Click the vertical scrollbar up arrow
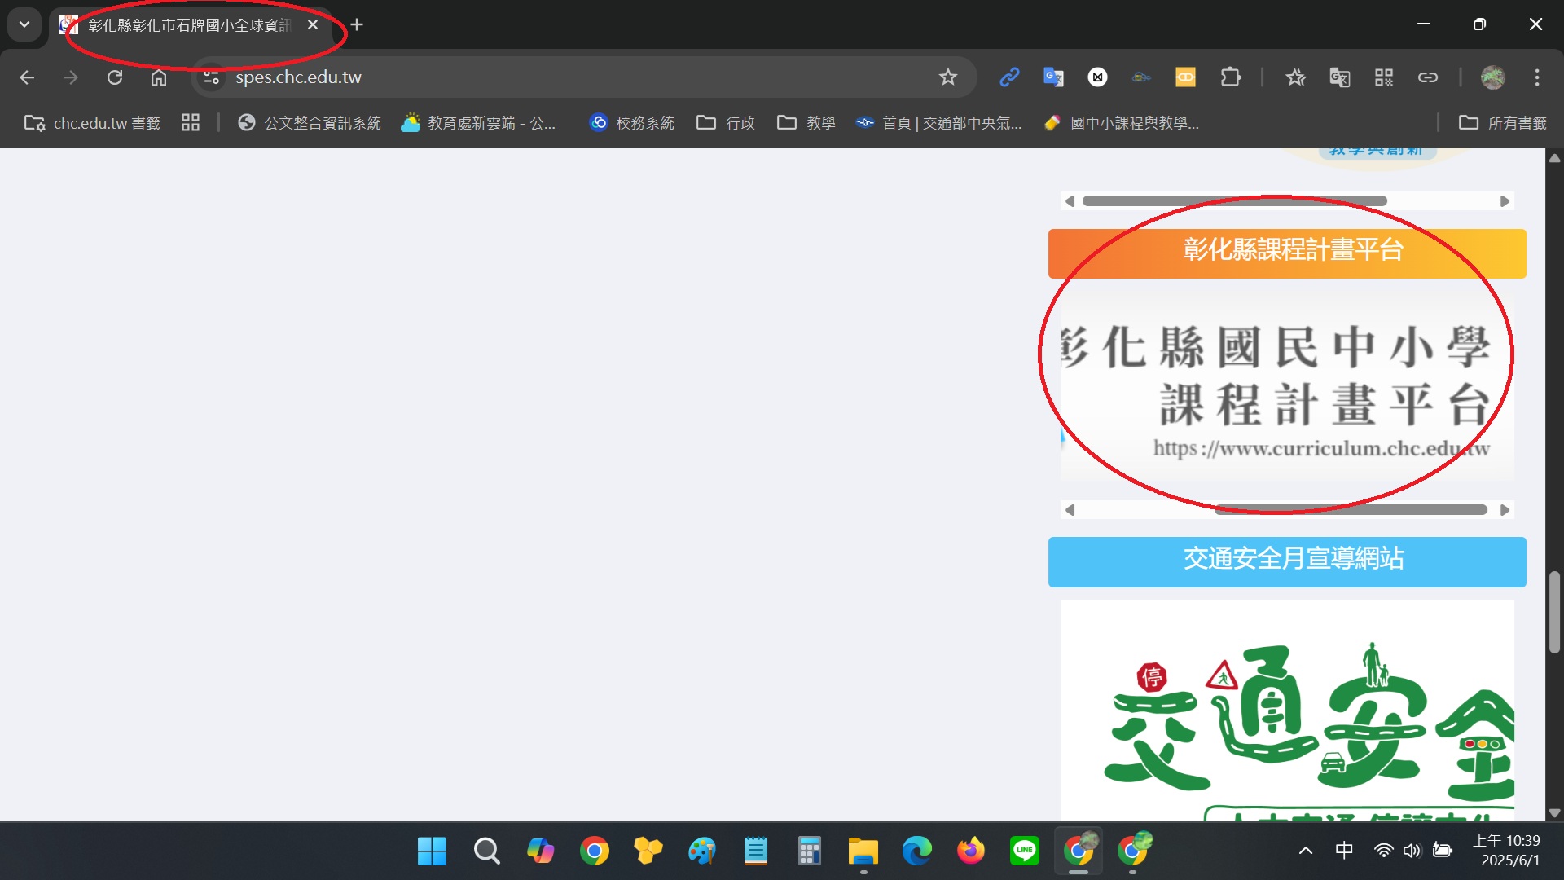Image resolution: width=1564 pixels, height=880 pixels. tap(1554, 158)
